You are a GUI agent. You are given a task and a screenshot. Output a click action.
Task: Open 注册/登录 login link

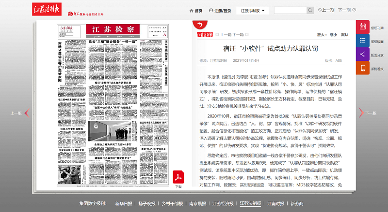[x=223, y=11]
